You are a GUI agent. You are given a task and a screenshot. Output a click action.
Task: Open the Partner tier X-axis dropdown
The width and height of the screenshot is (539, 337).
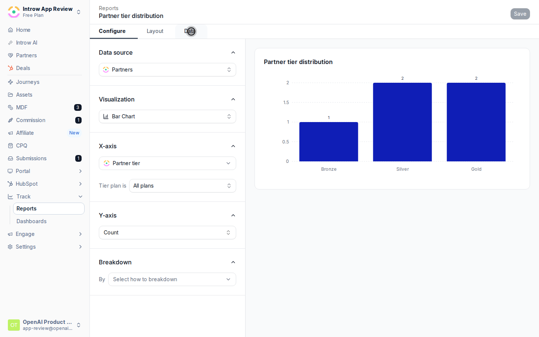pyautogui.click(x=167, y=163)
